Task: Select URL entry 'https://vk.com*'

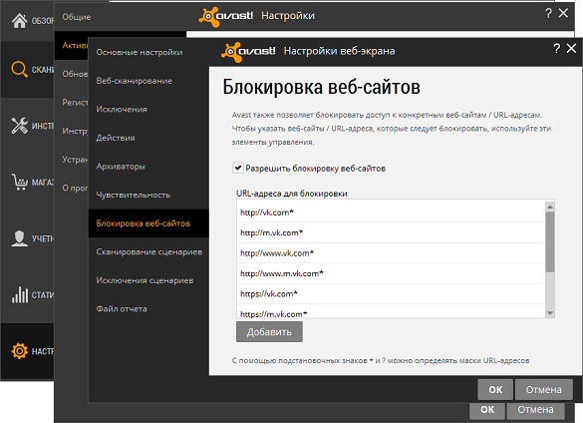Action: click(x=391, y=293)
